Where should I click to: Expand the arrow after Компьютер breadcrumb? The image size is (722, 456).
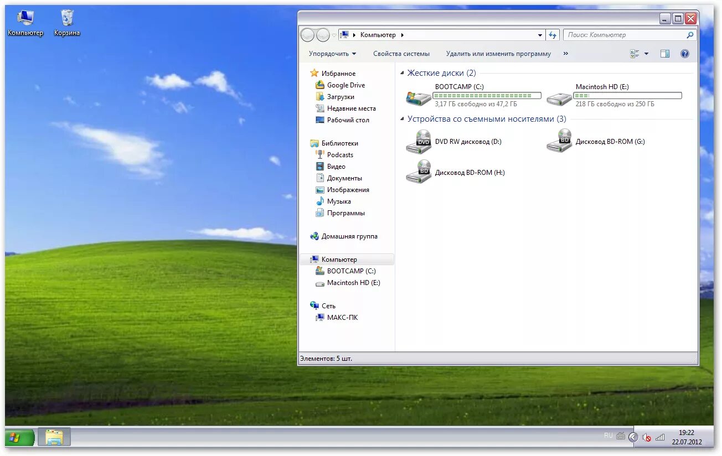(x=403, y=35)
